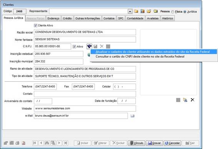Click the PDF document icon at bottom left
Image resolution: width=218 pixels, height=149 pixels.
coord(23,143)
